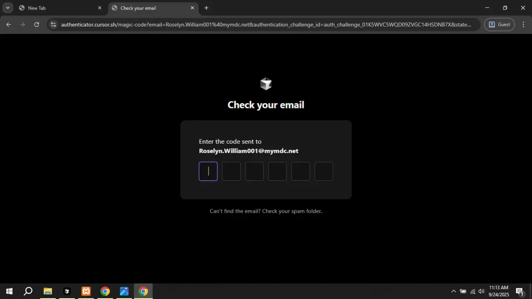Open the network tray icon
The width and height of the screenshot is (532, 299).
click(473, 291)
